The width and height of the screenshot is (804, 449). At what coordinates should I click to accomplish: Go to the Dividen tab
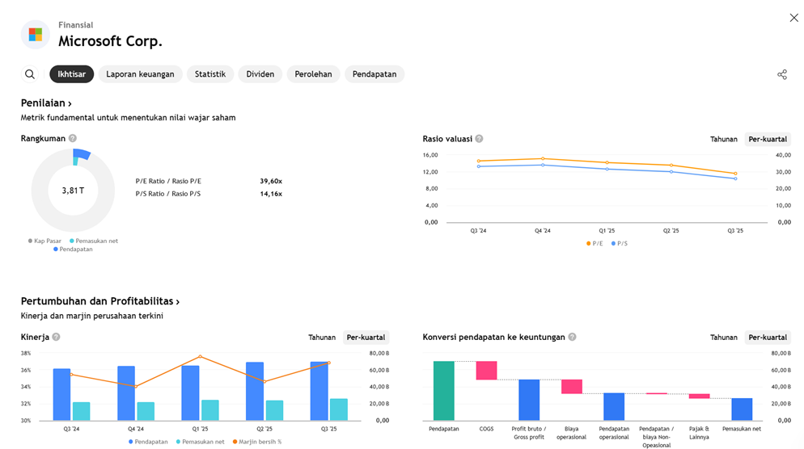coord(260,74)
